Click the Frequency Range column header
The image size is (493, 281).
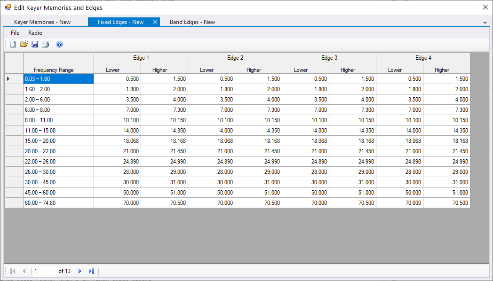tap(58, 63)
